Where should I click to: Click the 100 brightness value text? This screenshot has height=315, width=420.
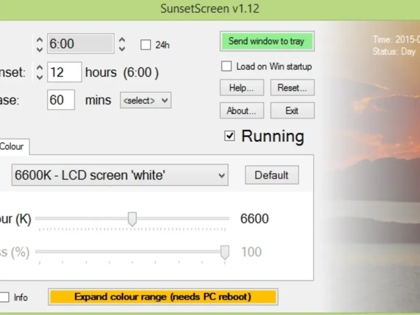pos(251,252)
